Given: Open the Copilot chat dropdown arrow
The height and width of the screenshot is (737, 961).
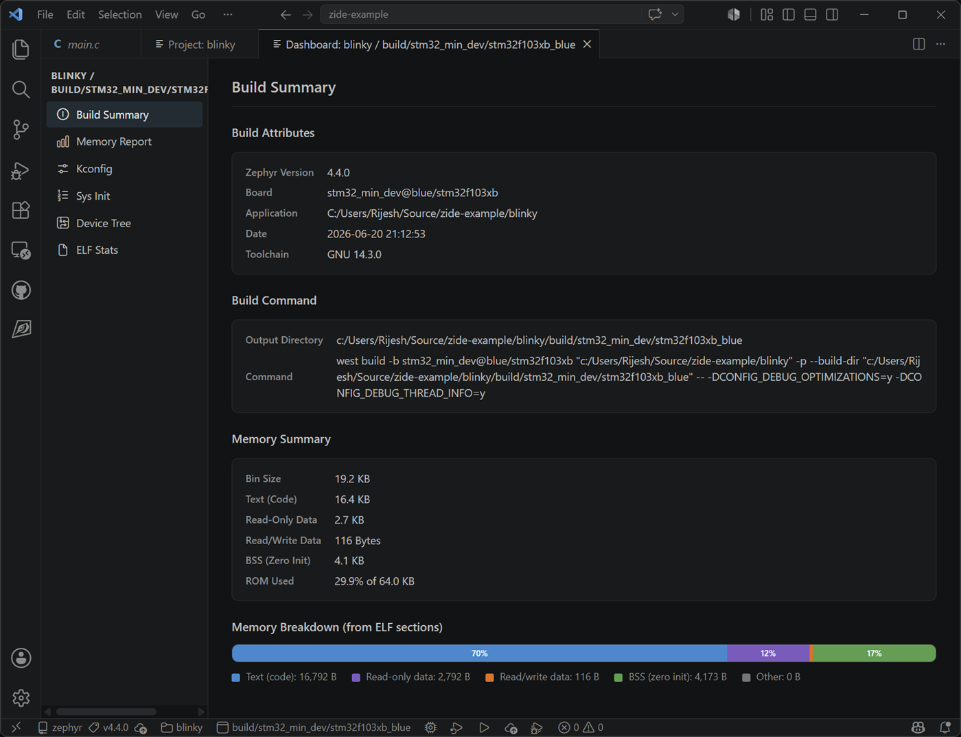Looking at the screenshot, I should (675, 14).
